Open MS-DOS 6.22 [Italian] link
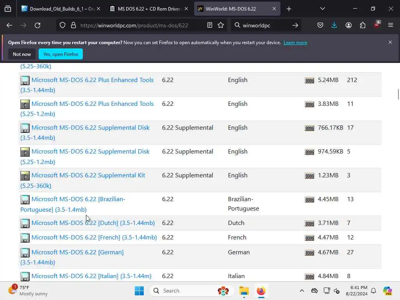Screen dimensions: 400x300 coord(91,276)
